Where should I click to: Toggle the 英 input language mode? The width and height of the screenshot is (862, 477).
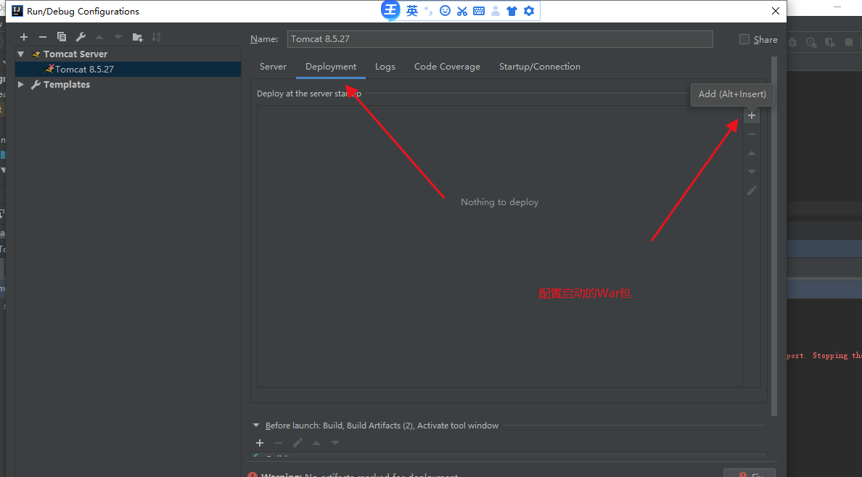(411, 10)
